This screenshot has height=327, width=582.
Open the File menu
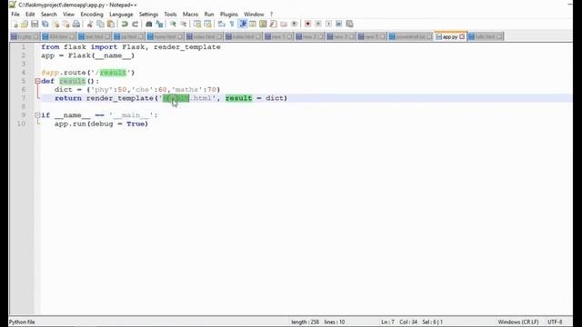pos(15,15)
